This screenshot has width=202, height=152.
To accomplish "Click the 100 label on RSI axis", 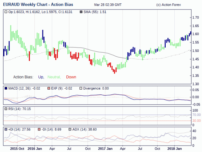I will [x=195, y=110].
